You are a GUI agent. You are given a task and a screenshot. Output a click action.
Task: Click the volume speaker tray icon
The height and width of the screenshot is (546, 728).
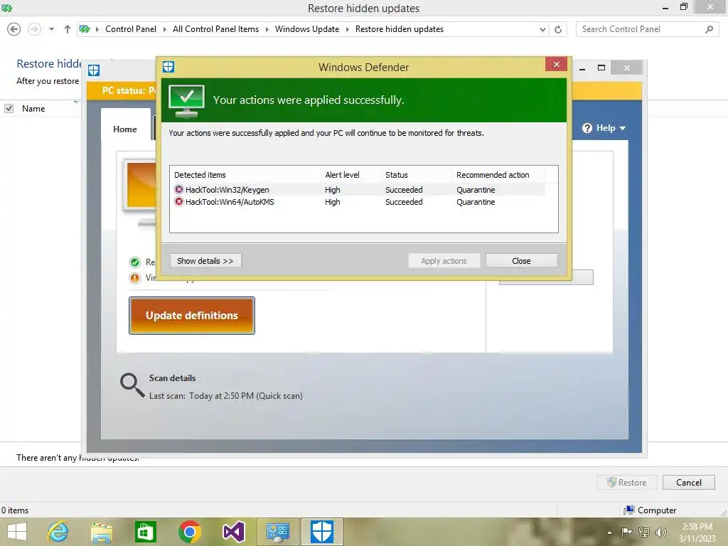(660, 532)
